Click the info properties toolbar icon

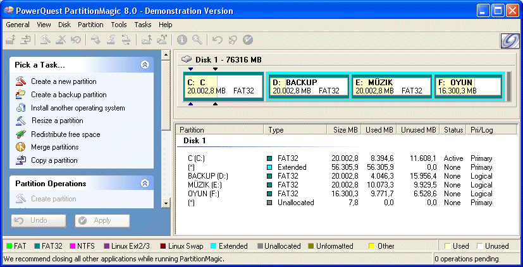tap(183, 40)
